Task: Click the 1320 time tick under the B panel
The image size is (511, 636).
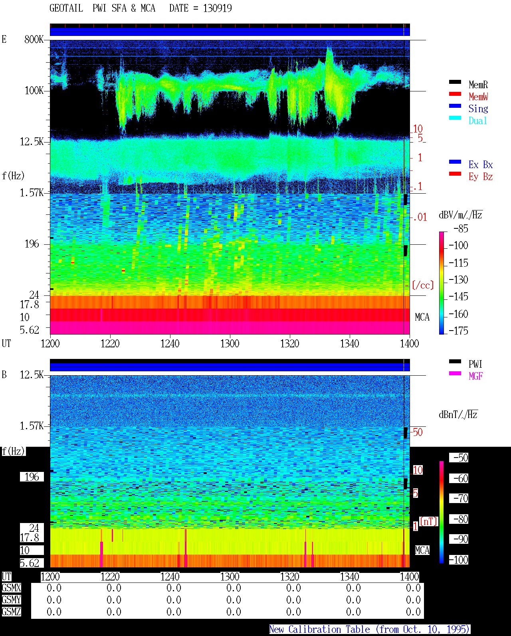Action: click(290, 577)
